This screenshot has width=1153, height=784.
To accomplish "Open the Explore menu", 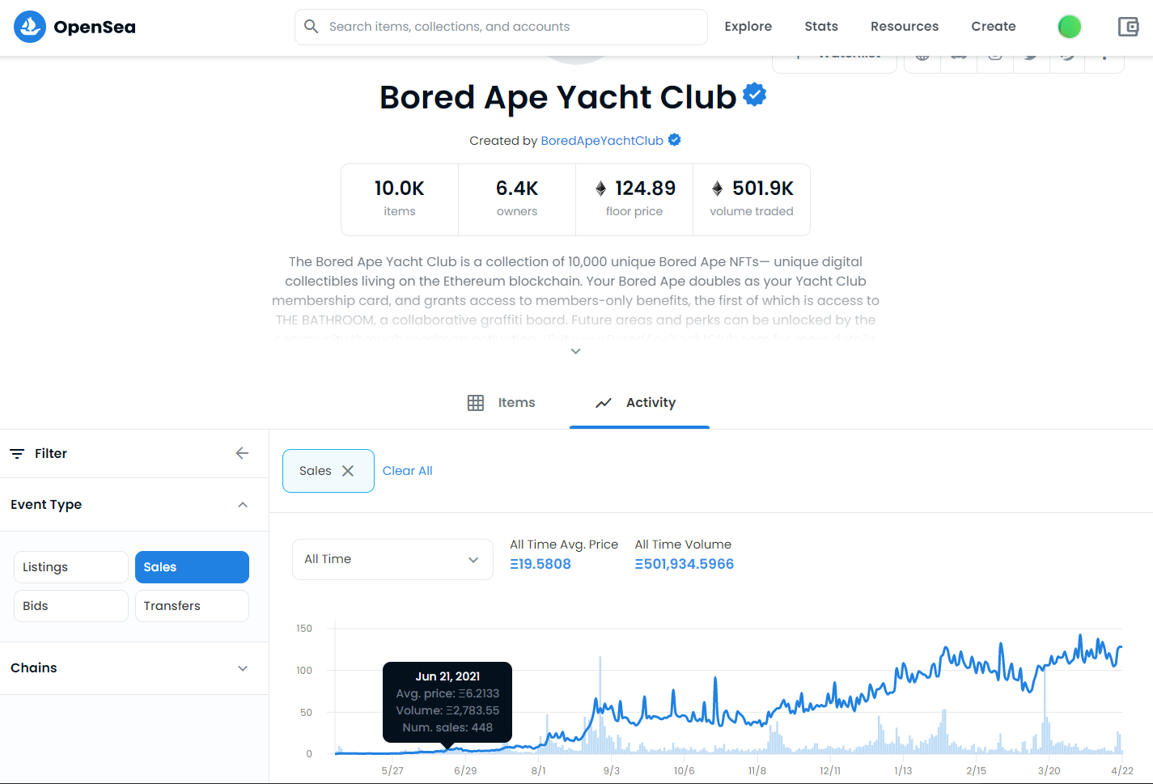I will [x=748, y=27].
